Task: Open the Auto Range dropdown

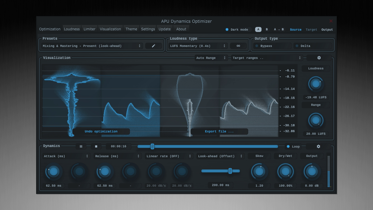Action: (211, 58)
